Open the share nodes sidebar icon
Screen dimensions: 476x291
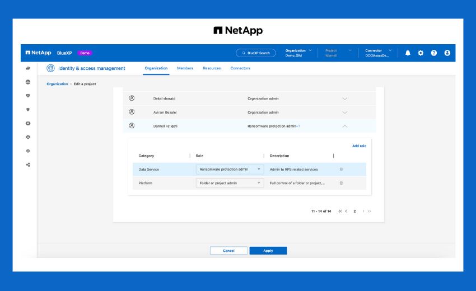(x=28, y=165)
